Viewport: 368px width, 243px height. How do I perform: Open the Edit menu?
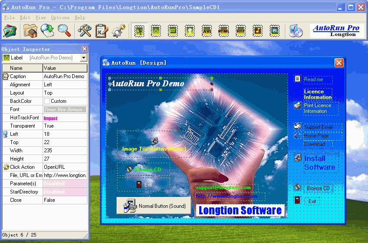(25, 17)
